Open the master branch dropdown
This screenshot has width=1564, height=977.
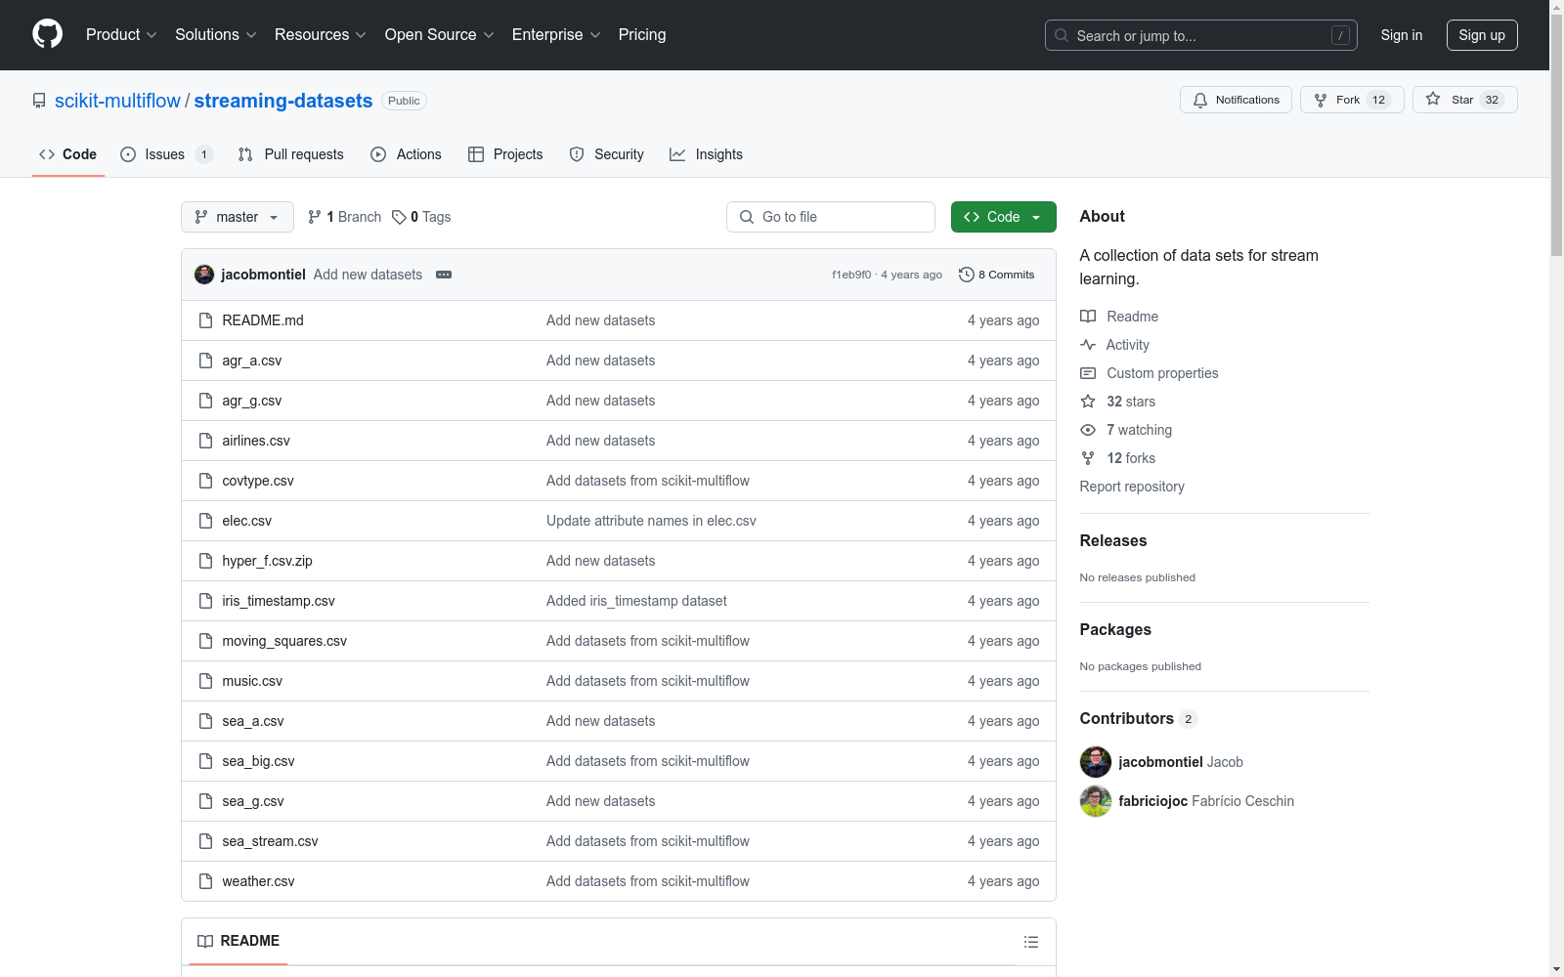238,217
